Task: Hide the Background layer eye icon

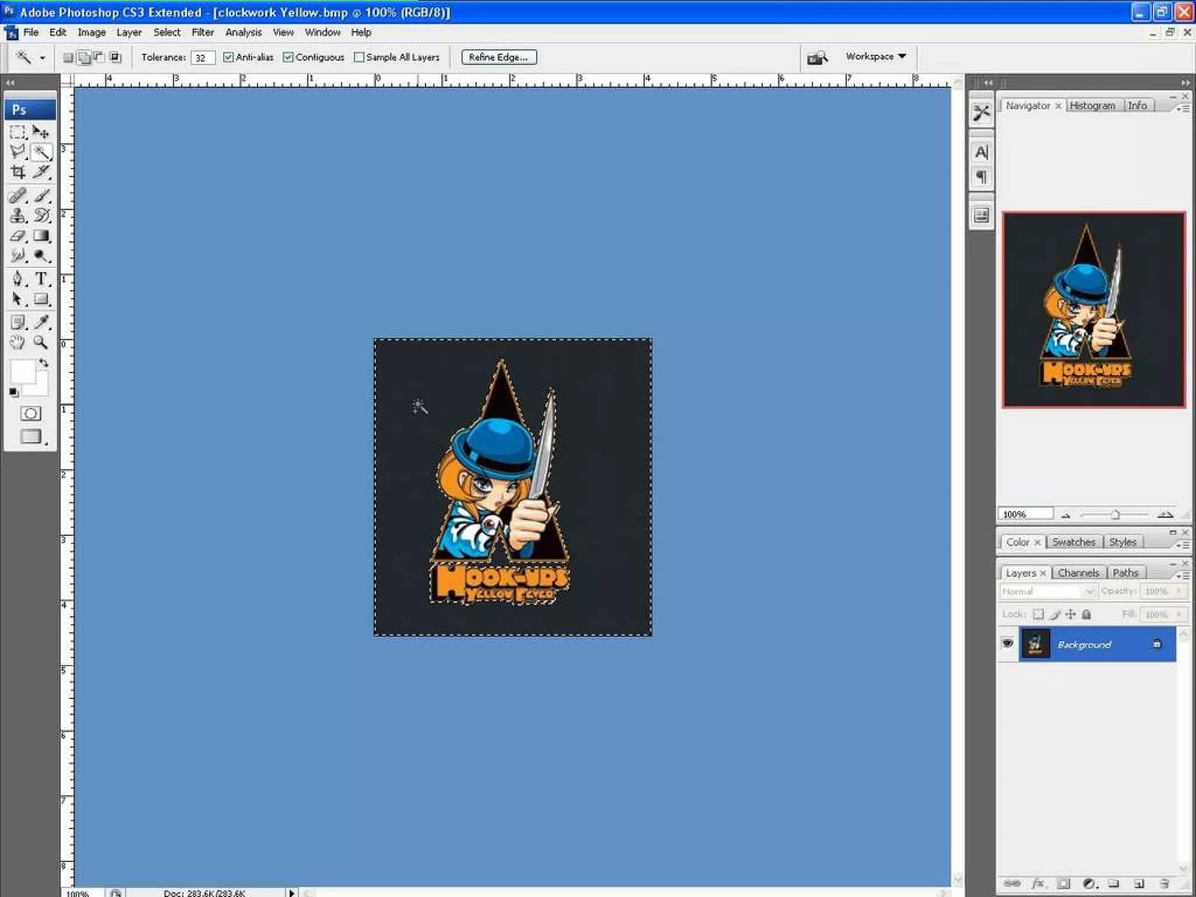Action: (x=1007, y=644)
